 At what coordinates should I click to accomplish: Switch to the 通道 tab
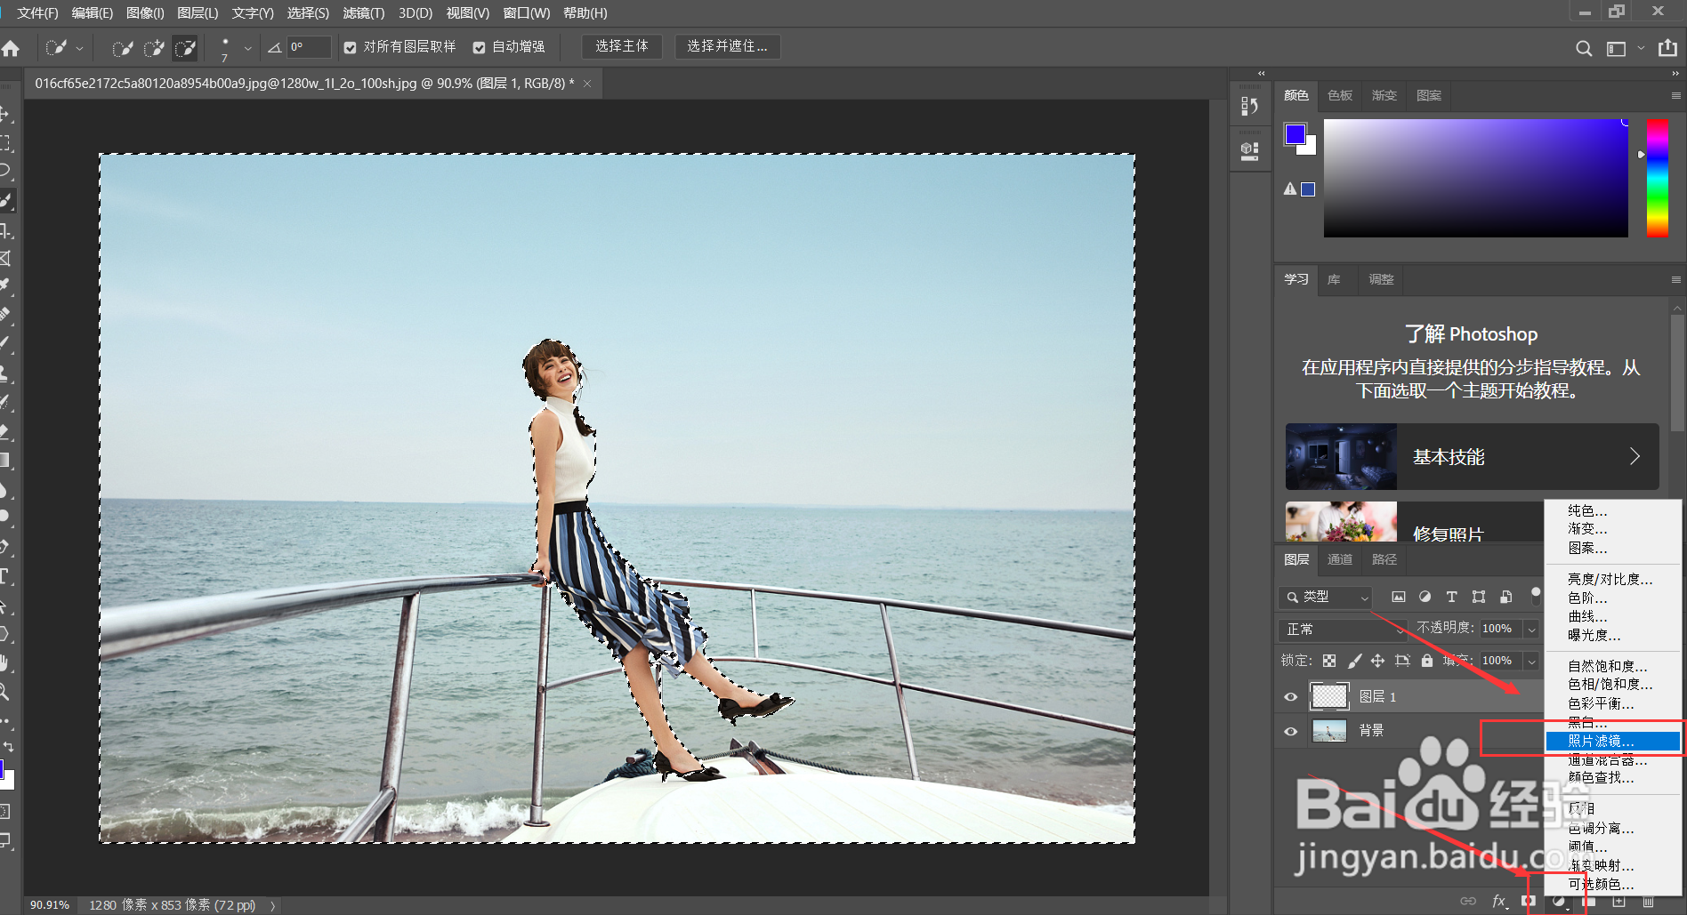click(1340, 559)
